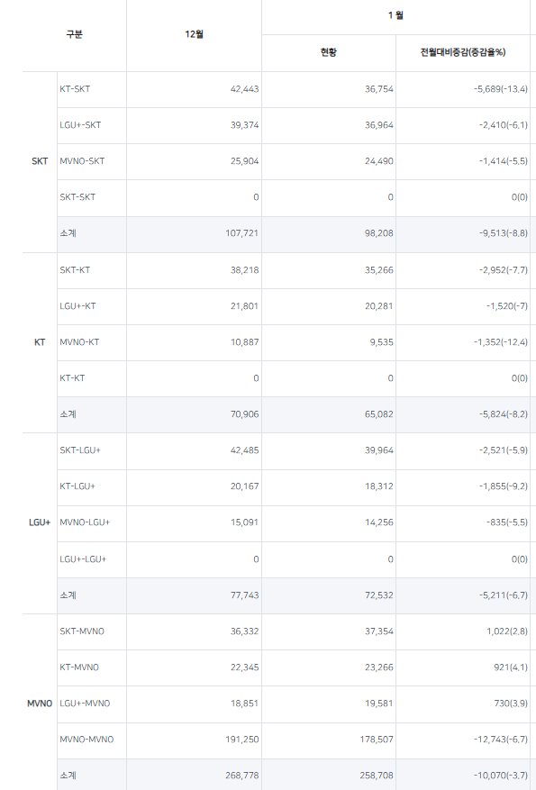Viewport: 536px width, 790px height.
Task: Click the MVNO group row label
Action: coord(40,704)
